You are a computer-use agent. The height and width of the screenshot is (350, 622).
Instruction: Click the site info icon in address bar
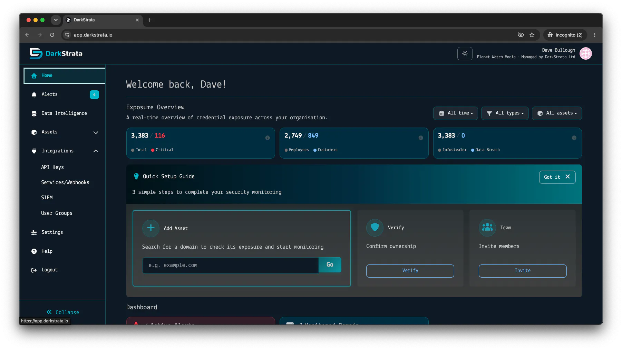(67, 35)
